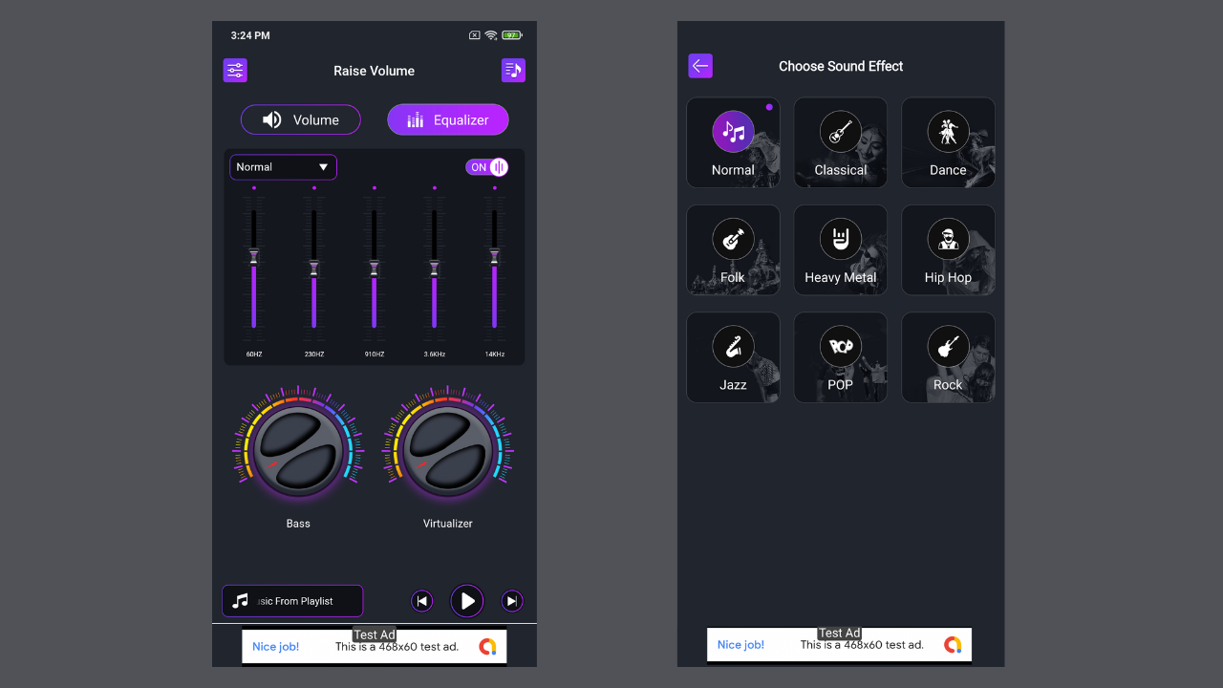Switch to the Volume tab

pos(301,119)
